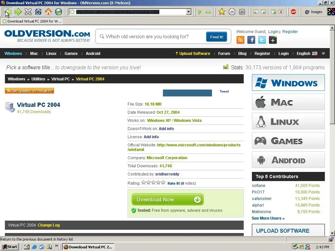Open the orange RSS feed icon
This screenshot has width=335, height=251.
pos(240,40)
